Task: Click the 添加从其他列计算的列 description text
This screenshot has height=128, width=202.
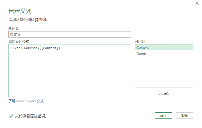Action: (28, 20)
